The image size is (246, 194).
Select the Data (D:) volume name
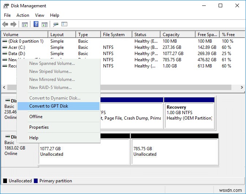(x=17, y=54)
